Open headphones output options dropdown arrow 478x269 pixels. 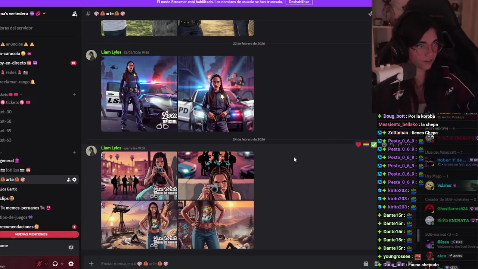(62, 264)
